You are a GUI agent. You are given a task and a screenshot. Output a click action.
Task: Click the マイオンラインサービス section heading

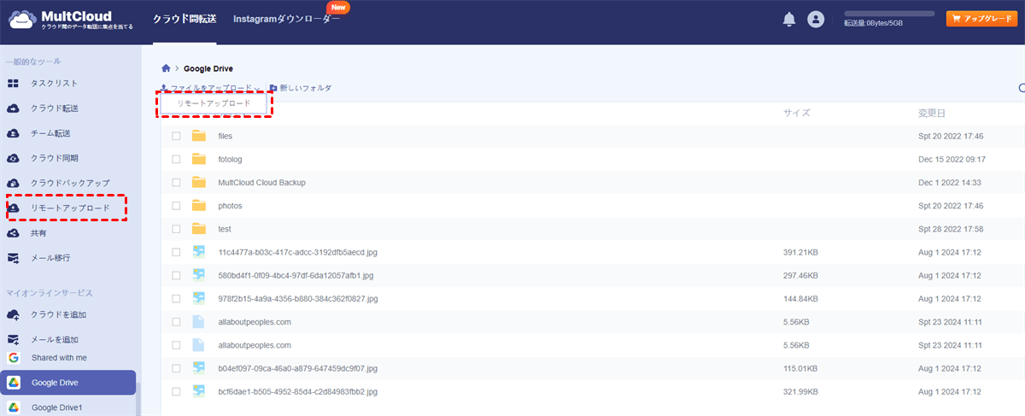(49, 293)
